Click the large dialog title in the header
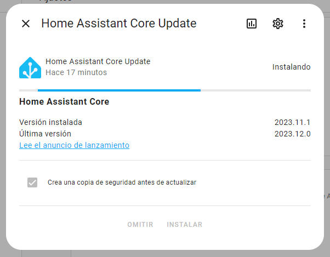 tap(118, 24)
